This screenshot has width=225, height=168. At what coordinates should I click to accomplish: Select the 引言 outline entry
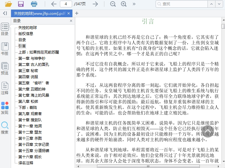[22, 46]
